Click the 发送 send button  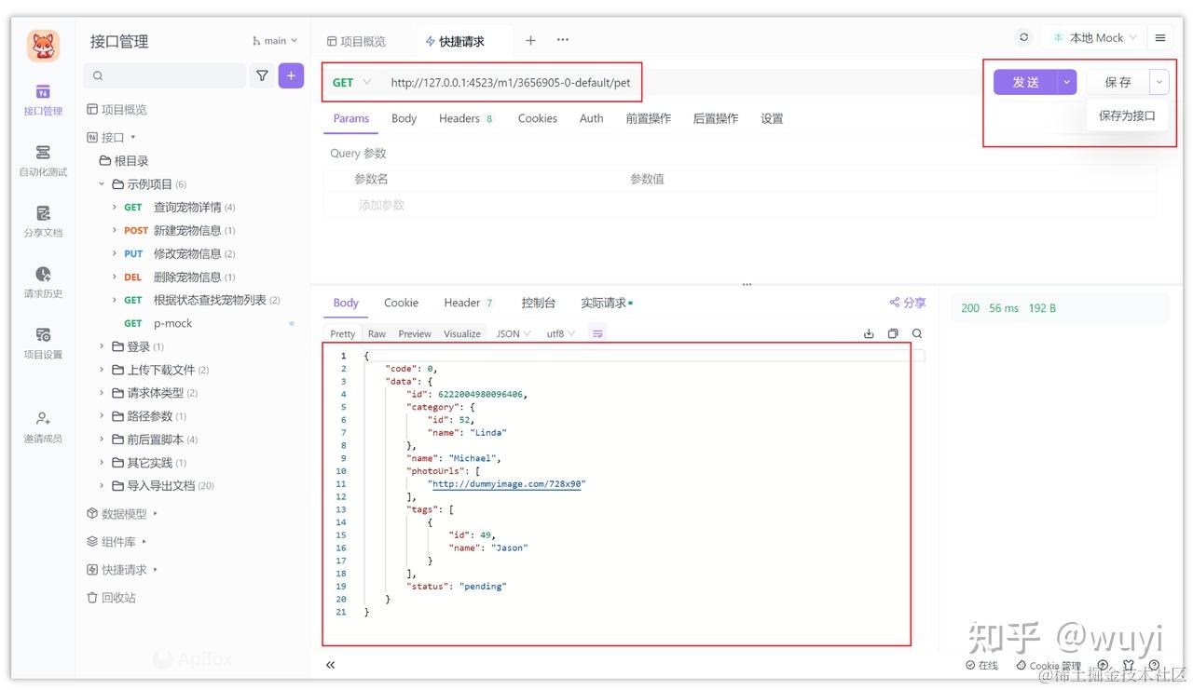click(x=1025, y=82)
